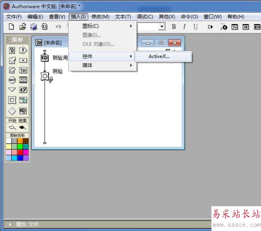
Task: Expand the 图标(C) submenu arrow
Action: tap(131, 26)
